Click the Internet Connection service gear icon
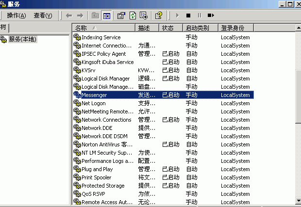 coord(77,45)
